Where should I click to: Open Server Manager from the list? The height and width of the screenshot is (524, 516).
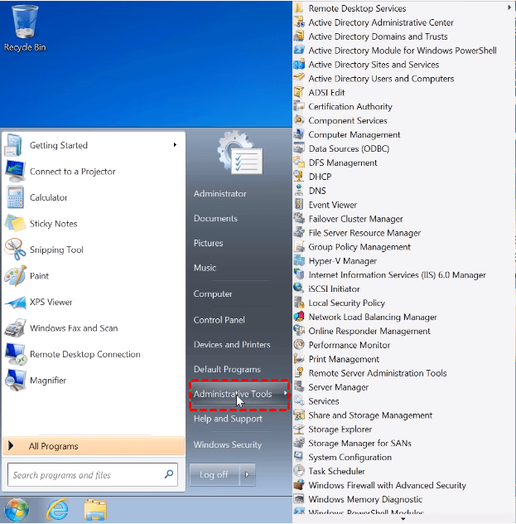click(x=339, y=387)
